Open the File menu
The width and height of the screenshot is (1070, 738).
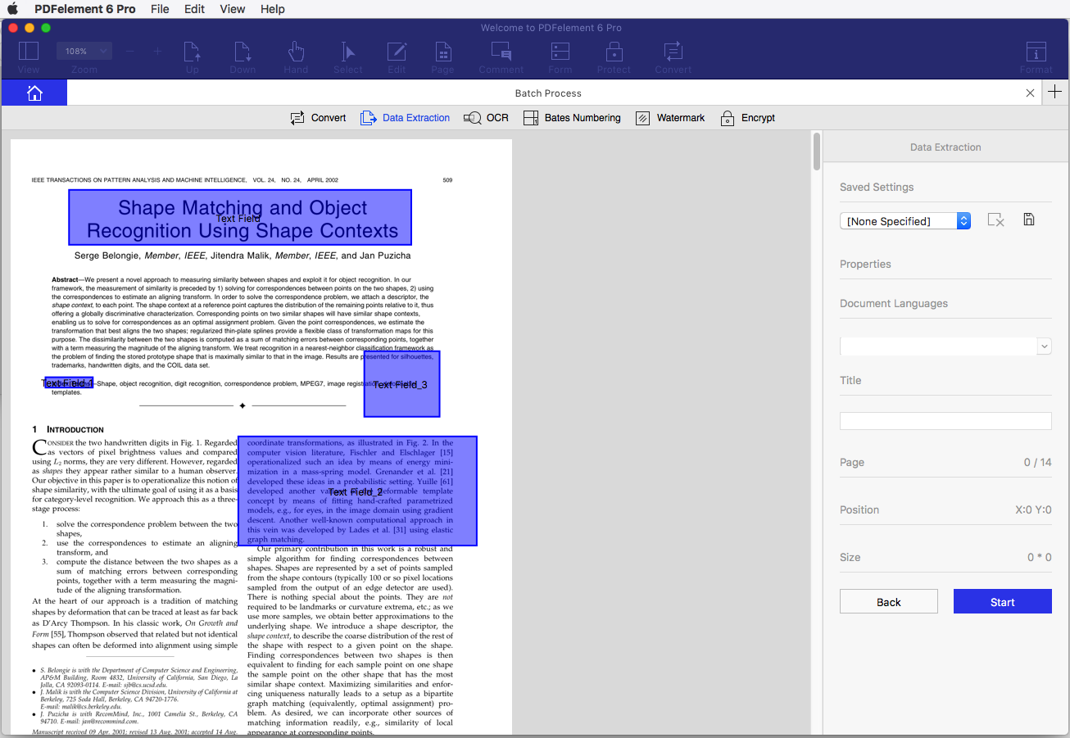click(x=160, y=9)
